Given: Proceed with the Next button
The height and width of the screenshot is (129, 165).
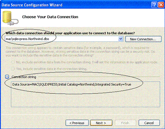Looking at the screenshot, I should coord(101,123).
